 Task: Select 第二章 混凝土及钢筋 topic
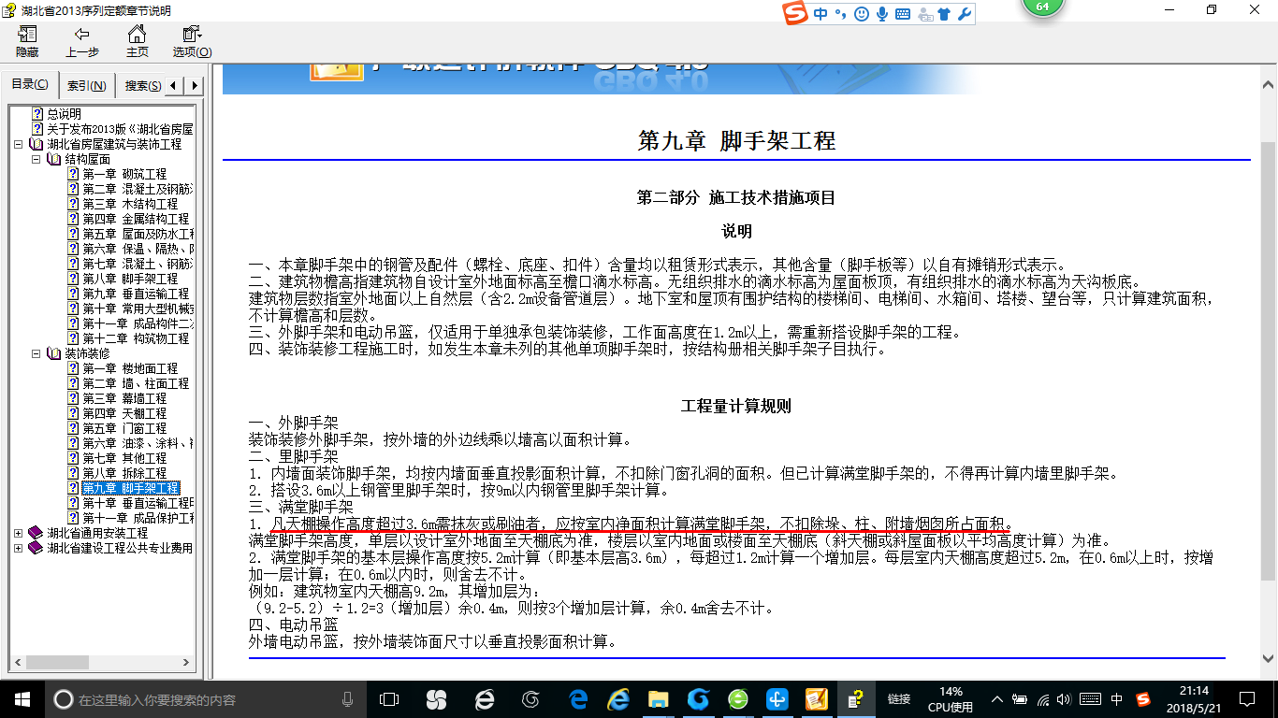point(138,189)
